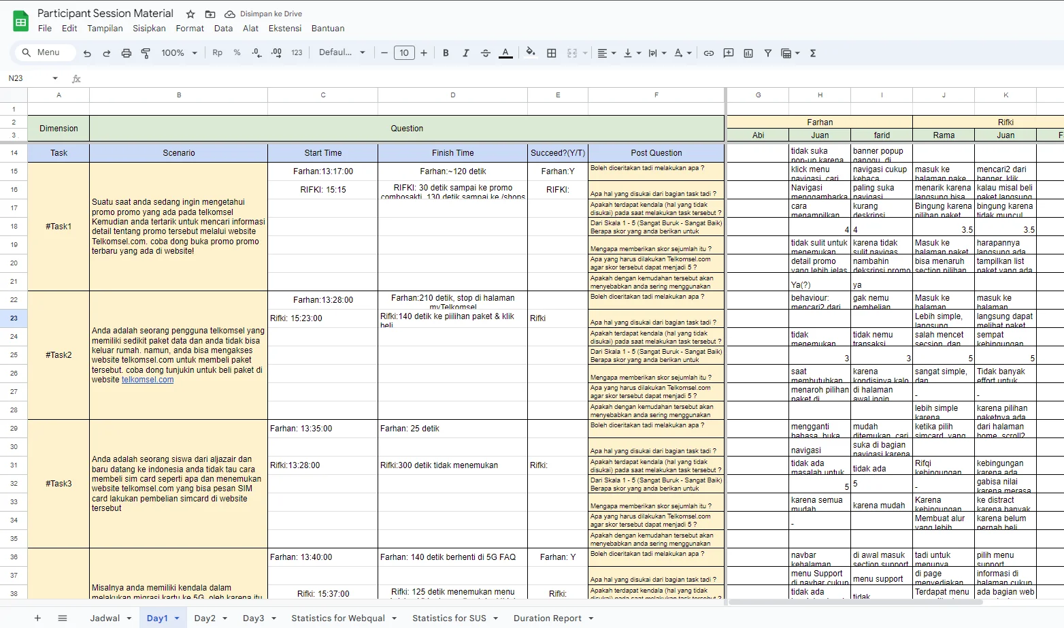Show the all sheets list
This screenshot has width=1064, height=628.
tap(63, 618)
